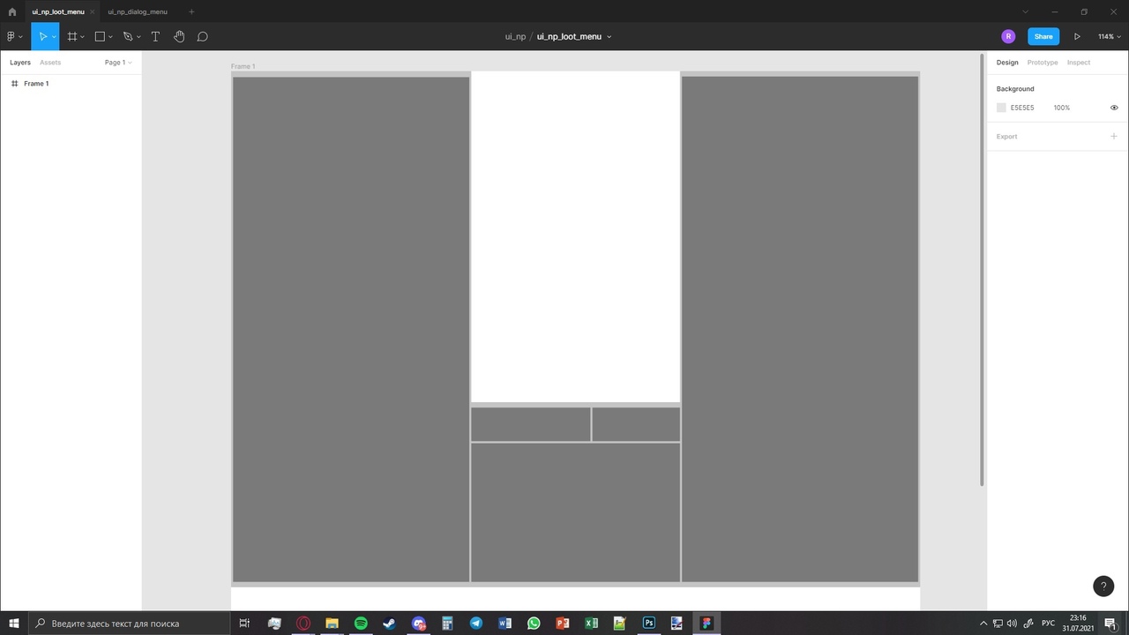Click the E5E5E5 background color swatch
The height and width of the screenshot is (635, 1129).
tap(1001, 108)
